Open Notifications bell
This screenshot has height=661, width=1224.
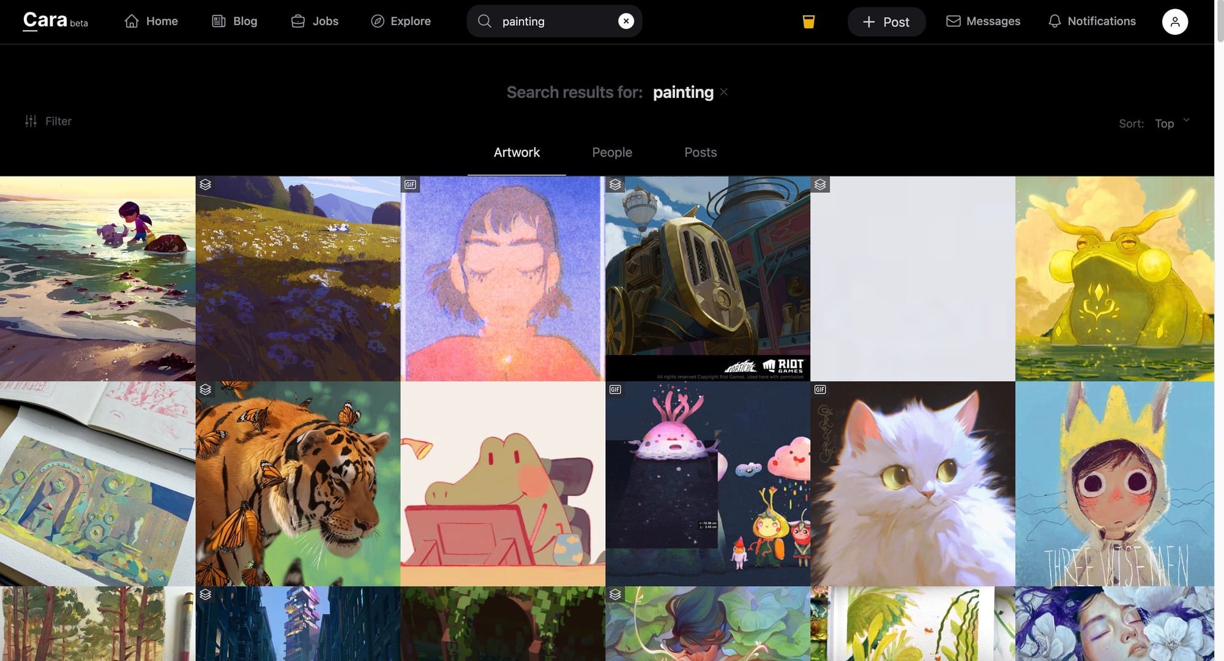(x=1092, y=21)
